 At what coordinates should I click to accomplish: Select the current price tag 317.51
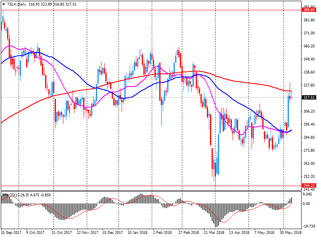(x=309, y=98)
